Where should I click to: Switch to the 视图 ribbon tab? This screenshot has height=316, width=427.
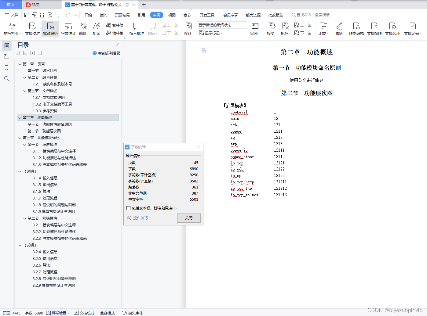tap(172, 15)
